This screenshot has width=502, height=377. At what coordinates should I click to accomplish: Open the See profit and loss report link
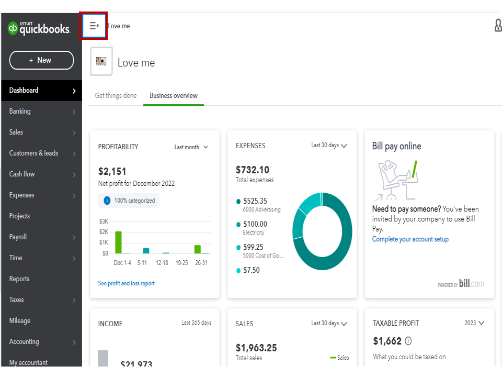pos(127,283)
